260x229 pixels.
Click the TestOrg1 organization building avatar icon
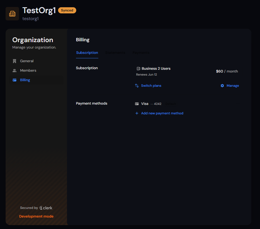point(12,14)
